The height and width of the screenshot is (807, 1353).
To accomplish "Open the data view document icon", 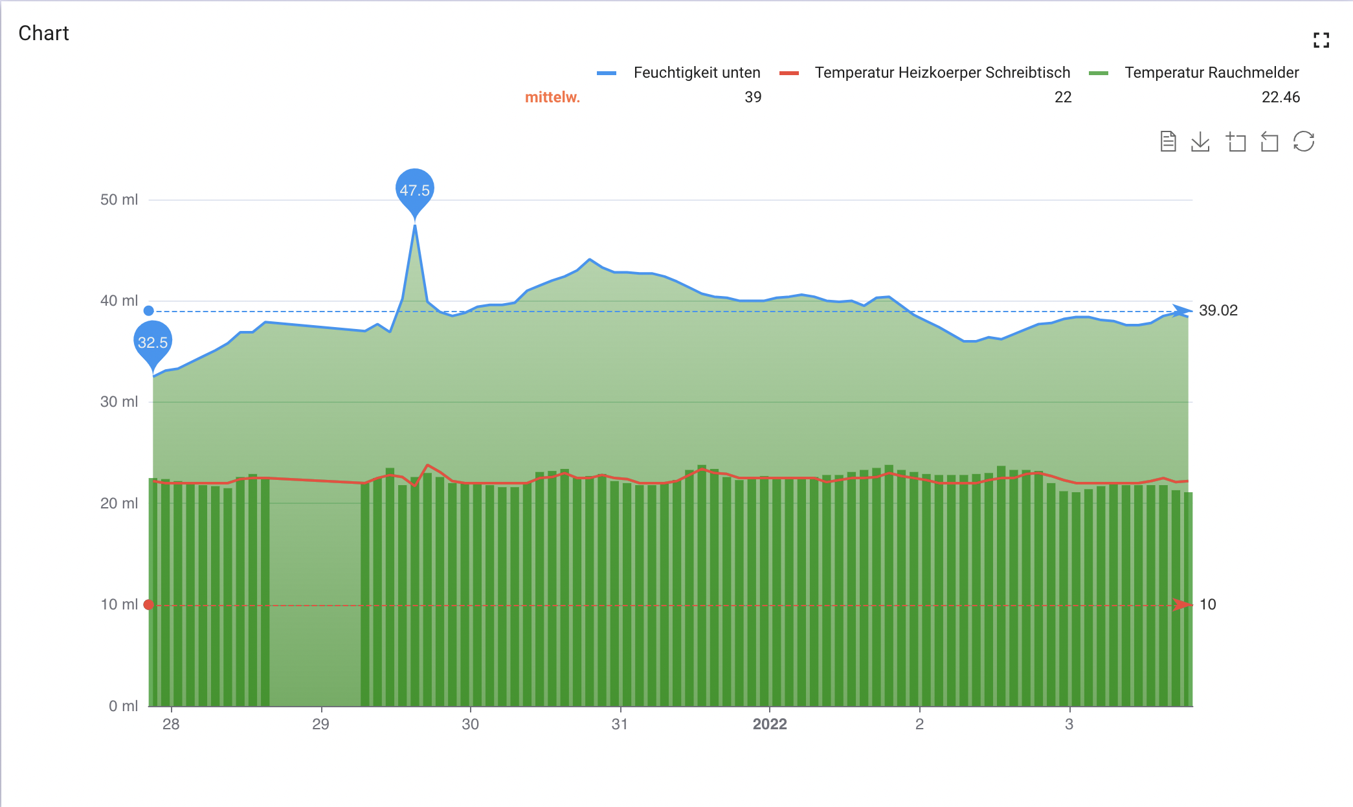I will 1168,141.
